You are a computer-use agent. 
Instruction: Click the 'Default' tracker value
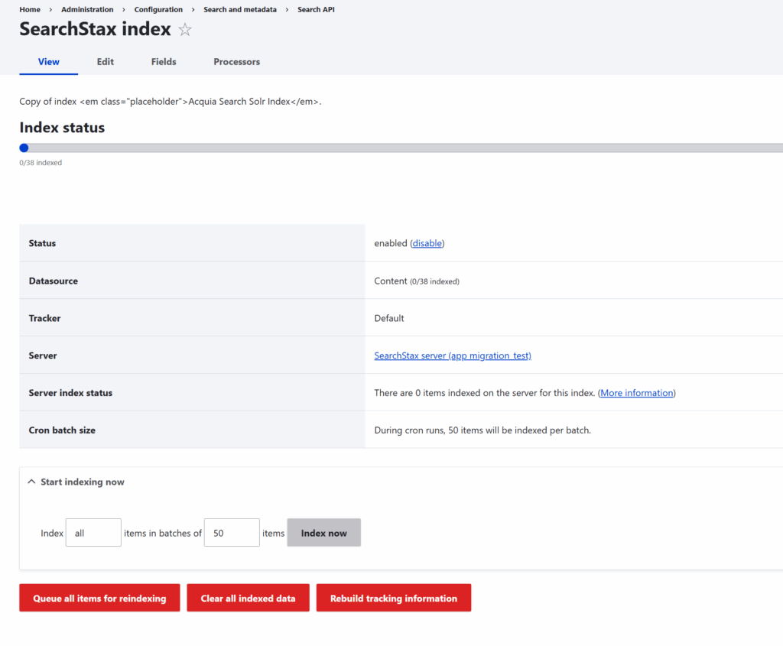(x=389, y=319)
